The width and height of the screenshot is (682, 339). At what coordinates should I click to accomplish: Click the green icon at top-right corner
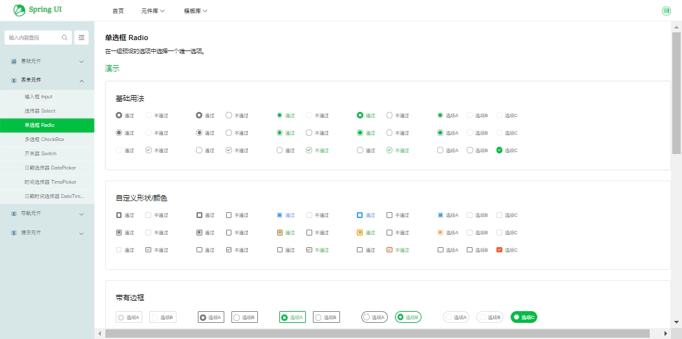(666, 11)
